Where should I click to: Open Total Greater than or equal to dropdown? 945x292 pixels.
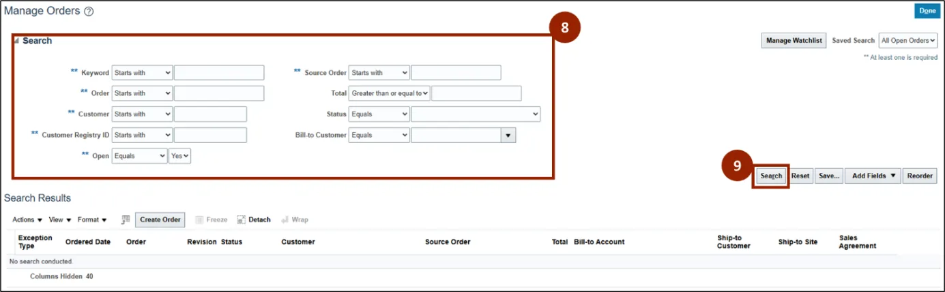(x=389, y=93)
